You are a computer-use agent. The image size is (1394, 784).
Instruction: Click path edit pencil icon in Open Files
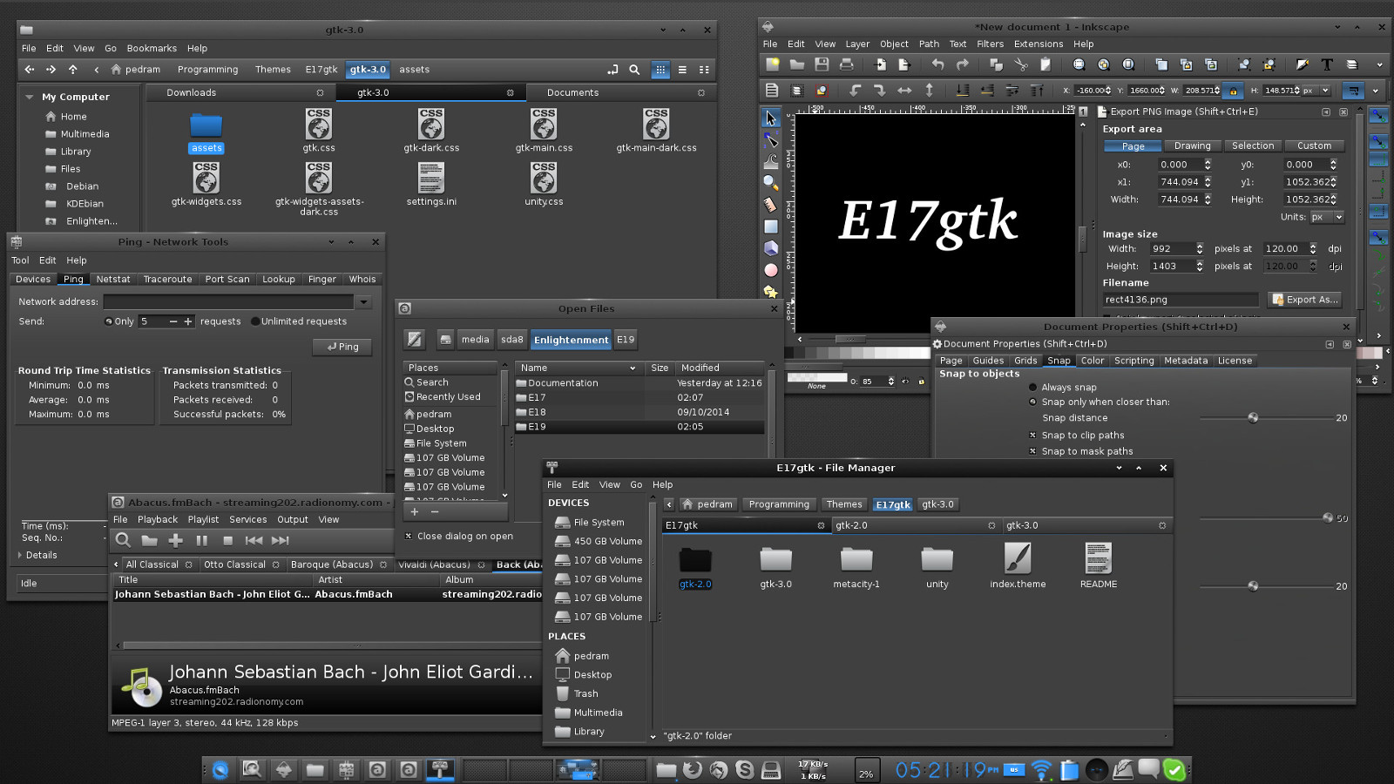[415, 340]
